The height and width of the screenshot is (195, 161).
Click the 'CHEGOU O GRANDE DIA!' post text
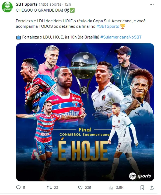tap(39, 10)
